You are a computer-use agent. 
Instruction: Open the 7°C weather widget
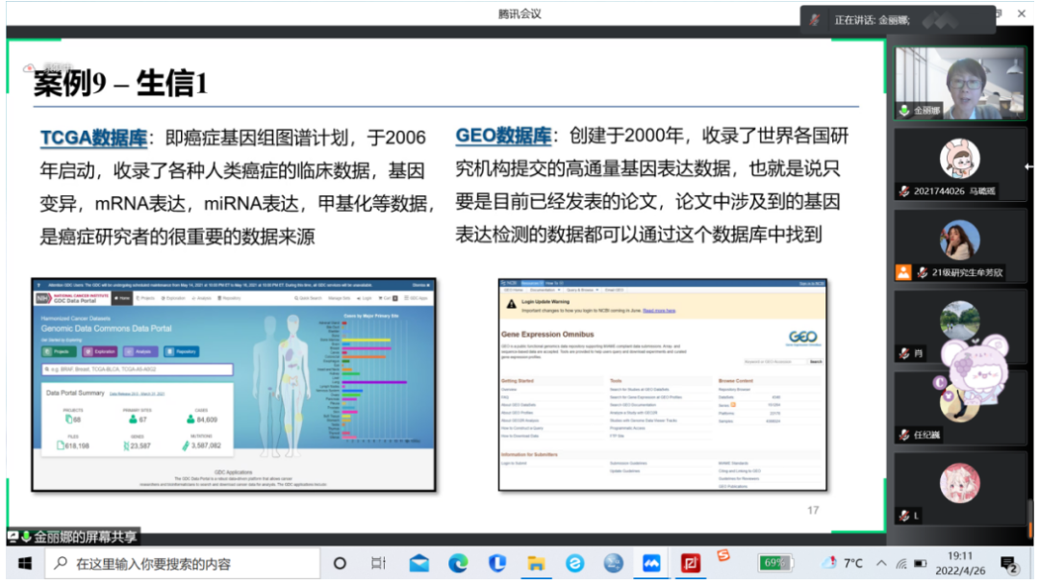(x=843, y=563)
